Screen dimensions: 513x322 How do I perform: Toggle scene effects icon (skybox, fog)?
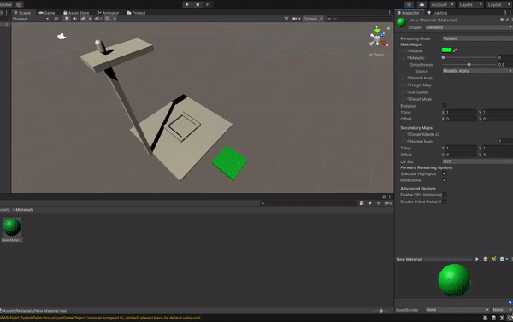[83, 19]
